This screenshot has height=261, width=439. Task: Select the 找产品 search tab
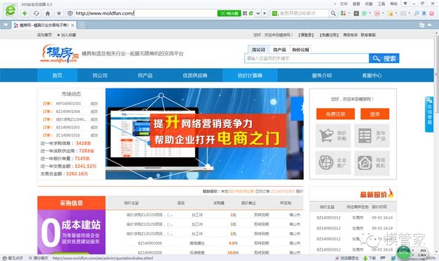(279, 50)
